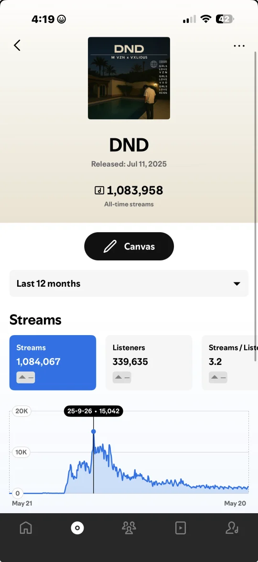Image resolution: width=258 pixels, height=562 pixels.
Task: Toggle the trend indicator under 3.2 value
Action: [x=218, y=377]
